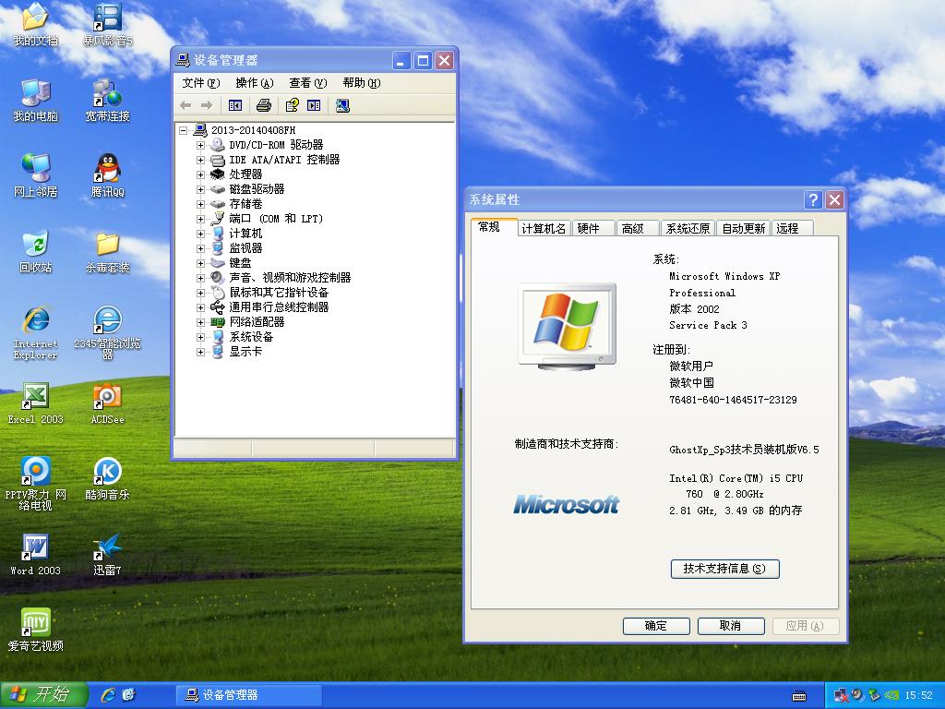Click 取消 in 系统属性 dialog
945x709 pixels.
click(731, 626)
